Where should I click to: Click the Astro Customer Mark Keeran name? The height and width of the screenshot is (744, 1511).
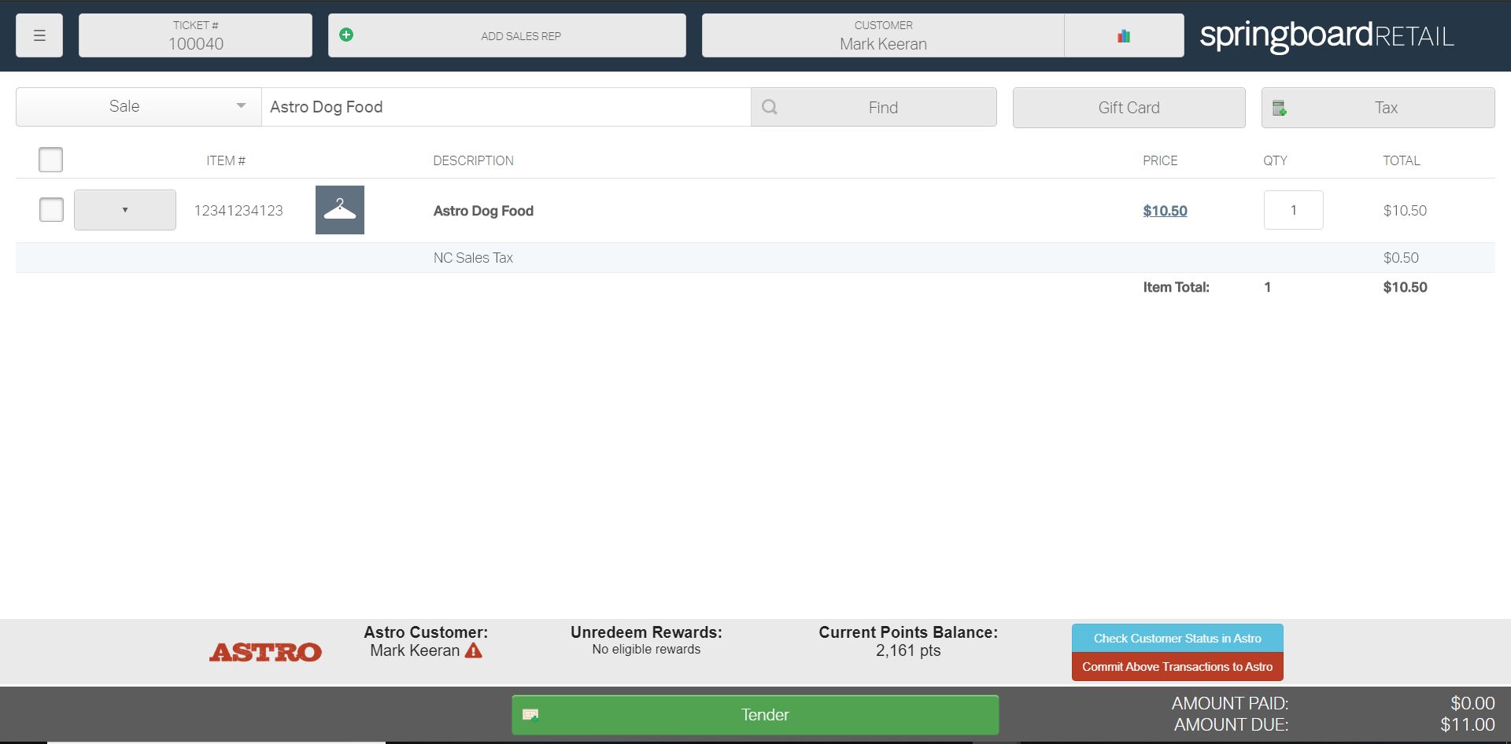pos(415,650)
